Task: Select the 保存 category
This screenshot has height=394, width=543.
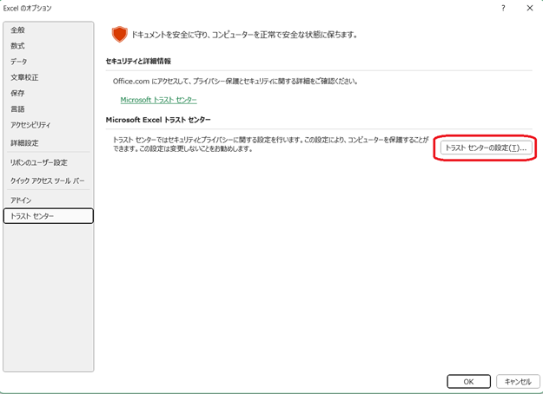Action: [48, 93]
